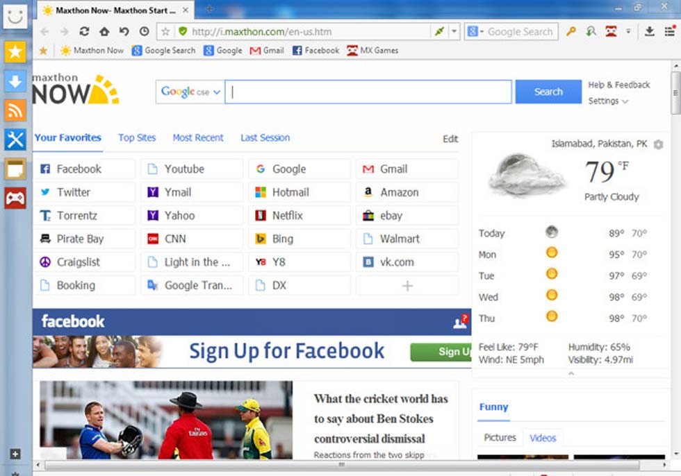Open a new tab with plus button
Screen dimensions: 681x476
pyautogui.click(x=209, y=9)
